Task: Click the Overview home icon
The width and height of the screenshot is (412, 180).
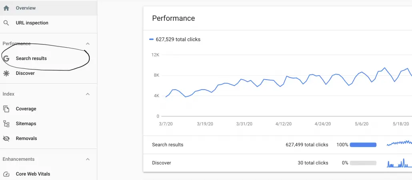Action: pos(6,8)
